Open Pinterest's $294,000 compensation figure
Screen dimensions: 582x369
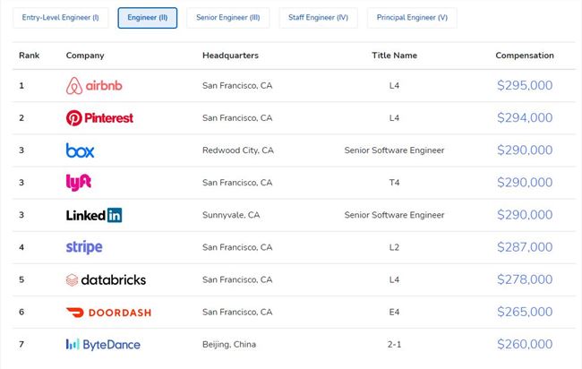524,118
